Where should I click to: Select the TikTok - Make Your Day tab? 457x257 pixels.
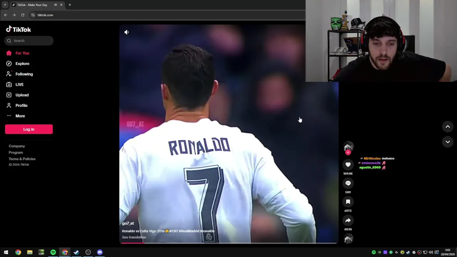[37, 5]
